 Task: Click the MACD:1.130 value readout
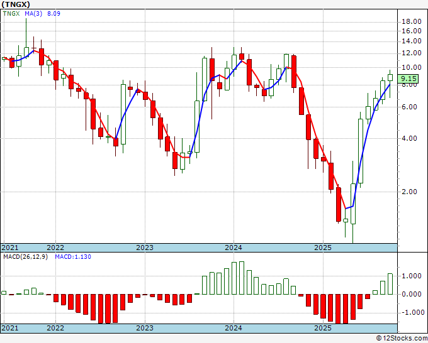(73, 257)
